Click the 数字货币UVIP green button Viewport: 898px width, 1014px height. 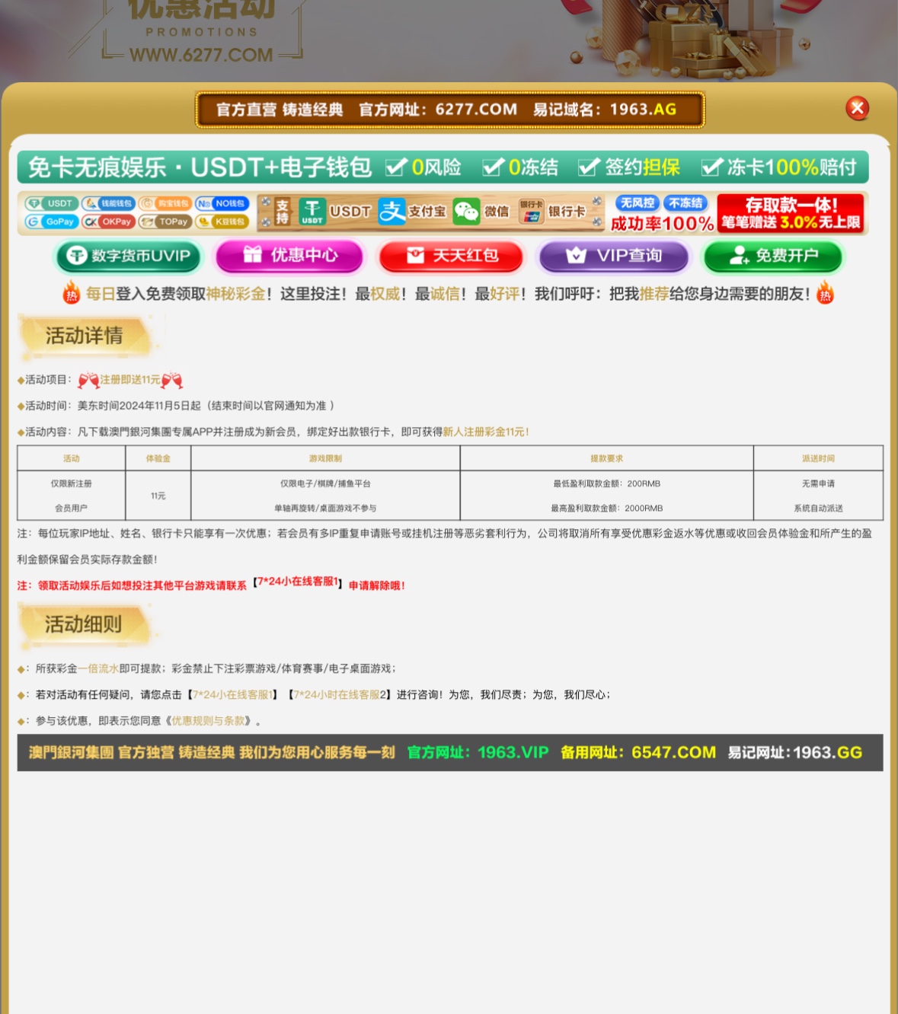click(129, 257)
